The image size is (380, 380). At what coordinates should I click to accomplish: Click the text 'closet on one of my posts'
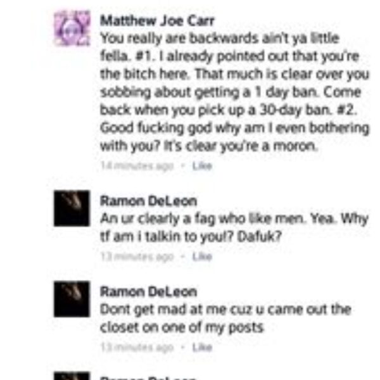point(182,327)
